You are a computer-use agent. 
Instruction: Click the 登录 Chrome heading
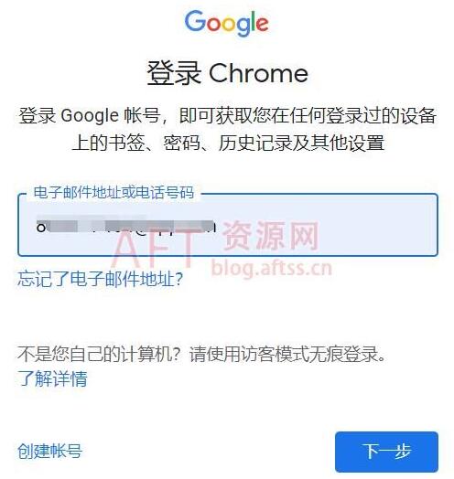(x=227, y=74)
